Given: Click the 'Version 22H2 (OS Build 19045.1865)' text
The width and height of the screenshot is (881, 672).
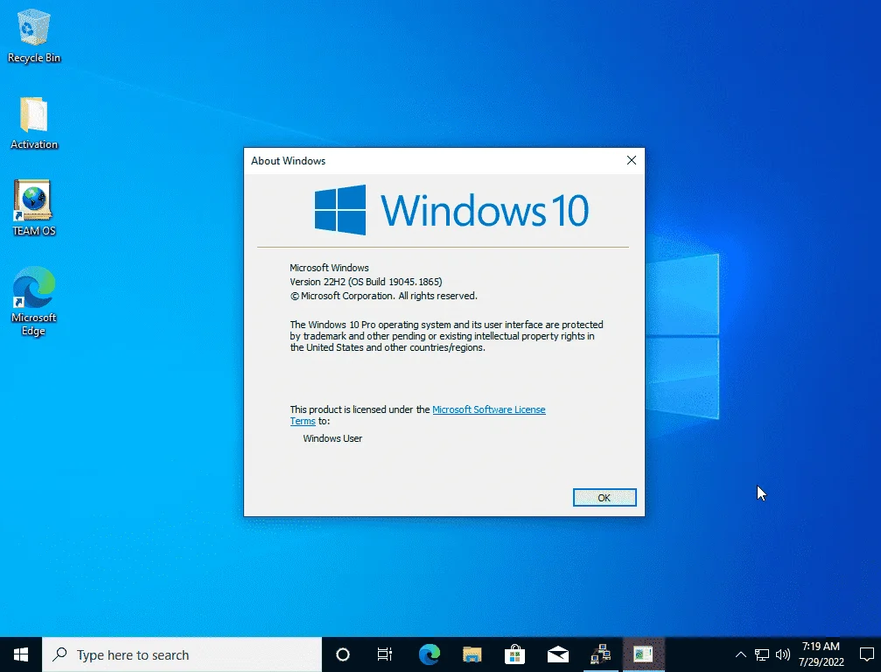Looking at the screenshot, I should pyautogui.click(x=366, y=282).
